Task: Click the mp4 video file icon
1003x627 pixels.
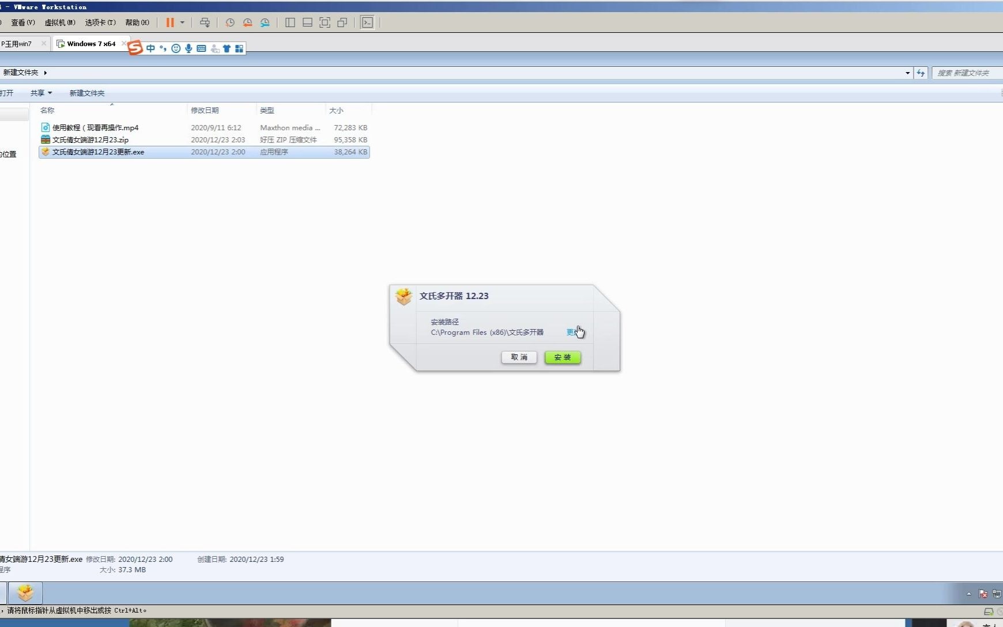Action: [46, 127]
